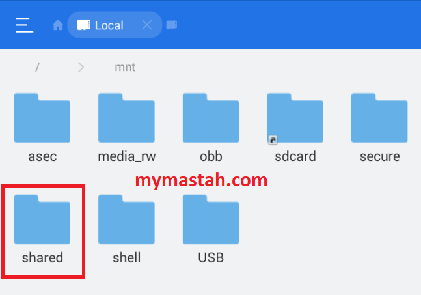Close the Local tab
421x295 pixels.
click(147, 25)
